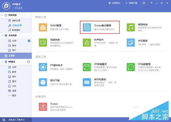
Task: Click the iTunes备份管理 title text
Action: point(103,26)
